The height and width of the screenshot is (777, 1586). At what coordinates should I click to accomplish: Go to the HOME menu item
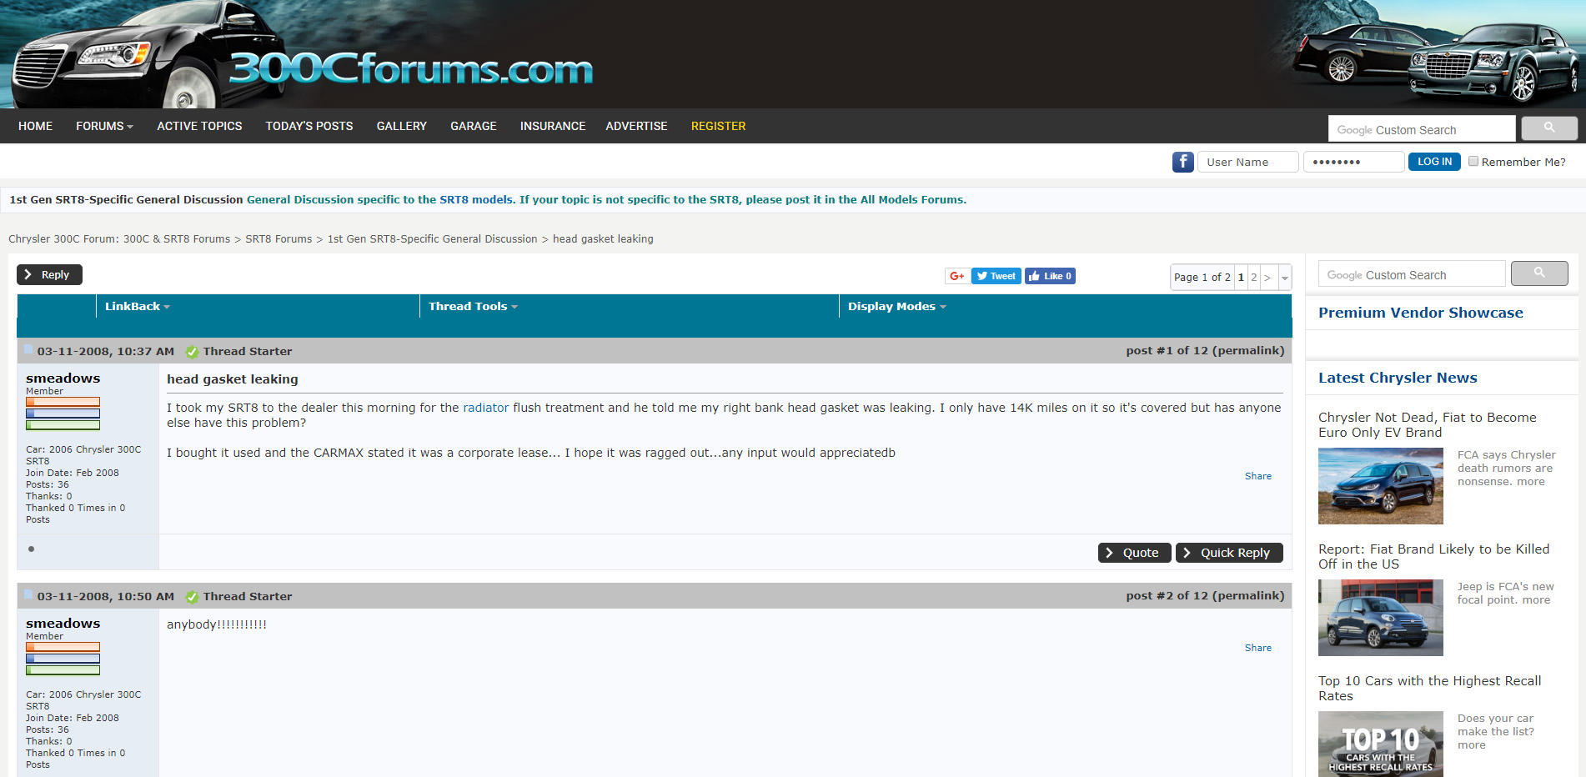[x=35, y=126]
